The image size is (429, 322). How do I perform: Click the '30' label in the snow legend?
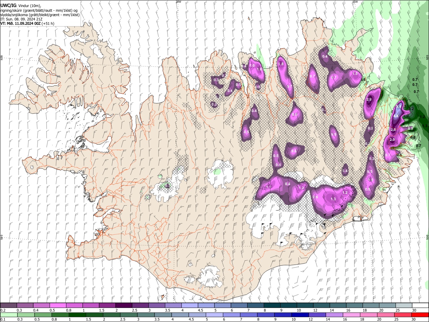414,310
